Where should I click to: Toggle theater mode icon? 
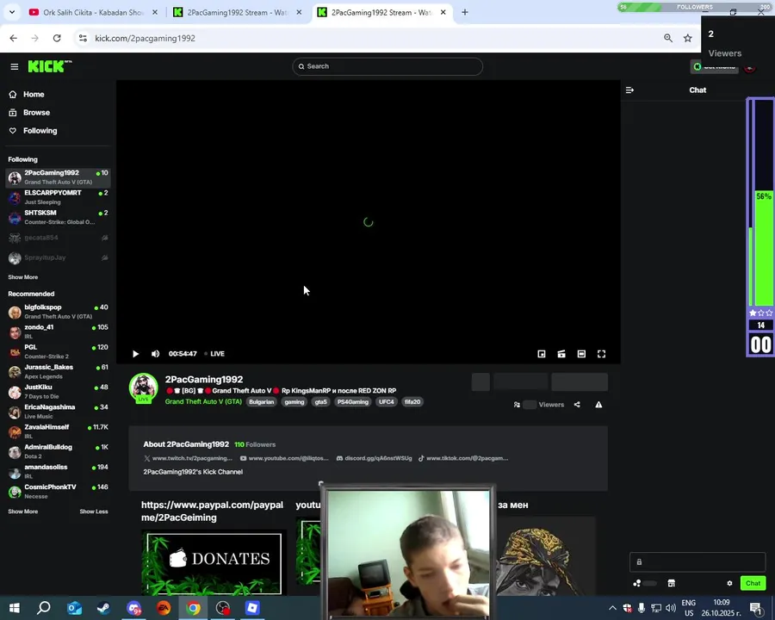582,354
